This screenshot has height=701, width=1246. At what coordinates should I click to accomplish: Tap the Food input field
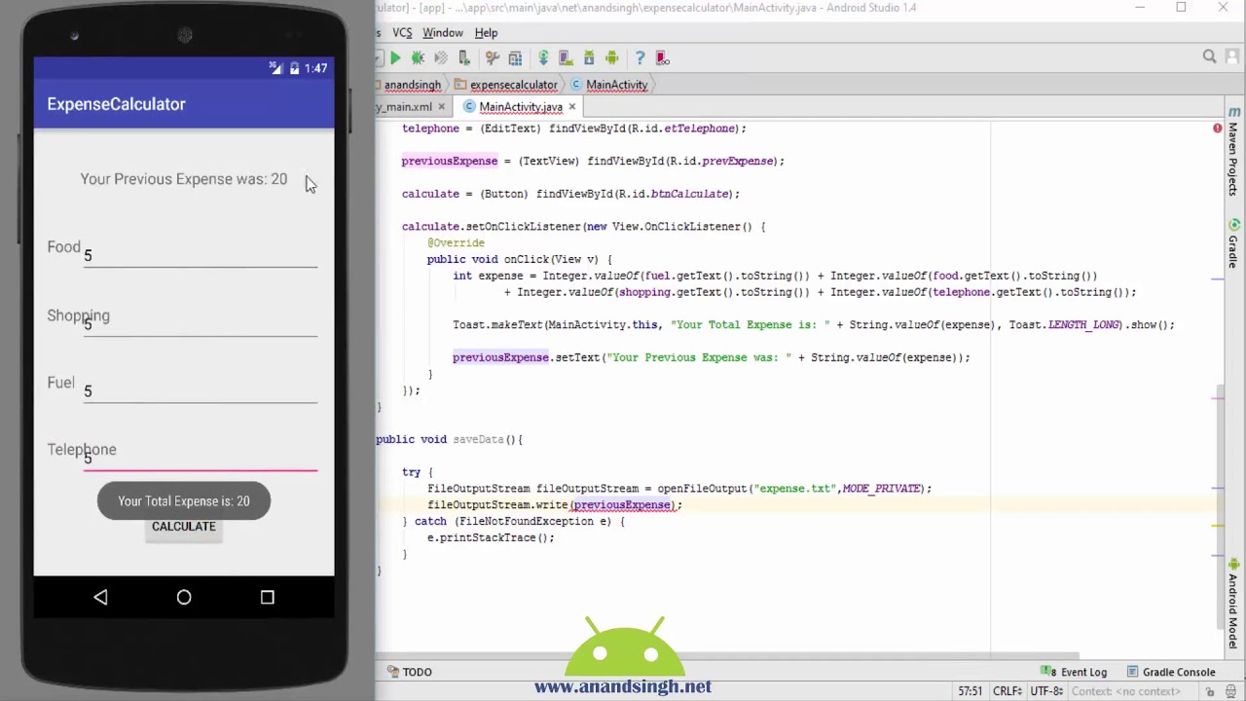click(x=201, y=255)
